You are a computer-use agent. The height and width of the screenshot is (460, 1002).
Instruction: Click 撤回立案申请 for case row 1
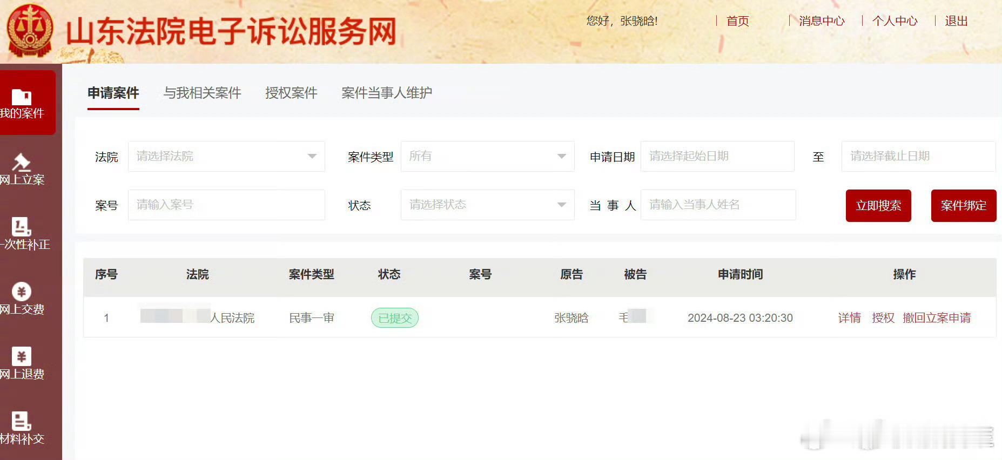pyautogui.click(x=937, y=318)
